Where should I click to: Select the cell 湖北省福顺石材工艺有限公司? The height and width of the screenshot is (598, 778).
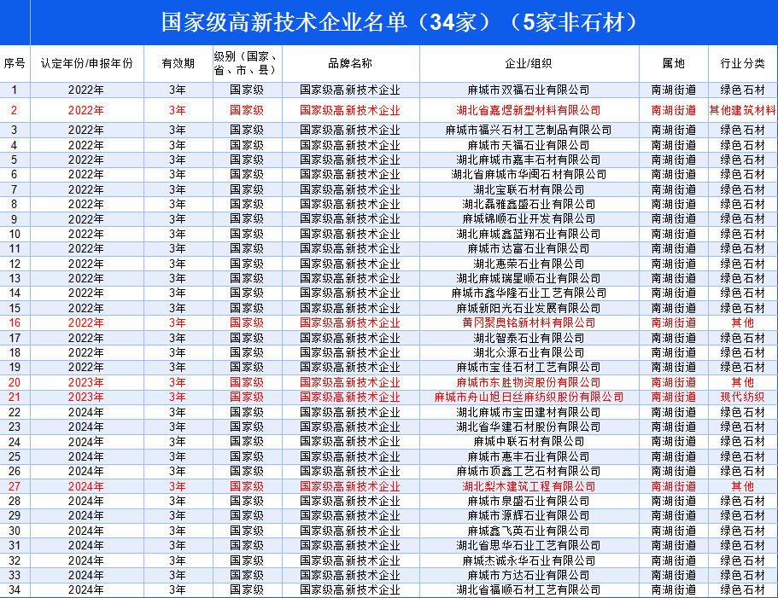pos(529,590)
